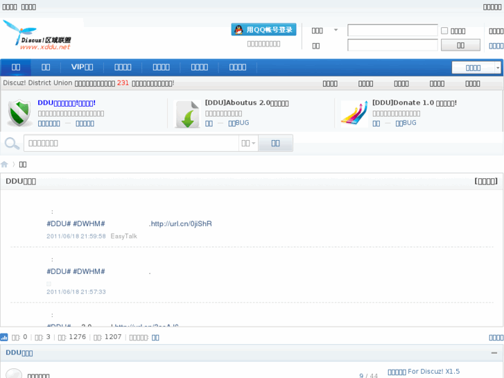This screenshot has height=378, width=504.
Task: Open the http://url.cn/0jiShR link
Action: (181, 223)
